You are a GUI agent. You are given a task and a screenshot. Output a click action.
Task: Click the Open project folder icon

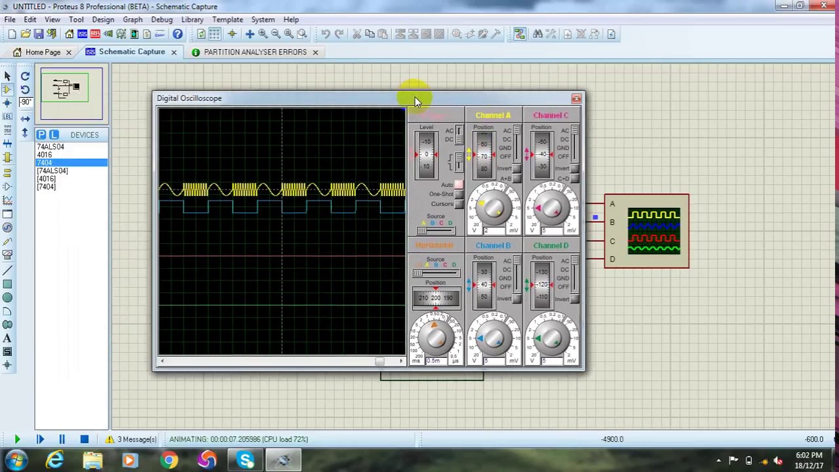(x=26, y=34)
